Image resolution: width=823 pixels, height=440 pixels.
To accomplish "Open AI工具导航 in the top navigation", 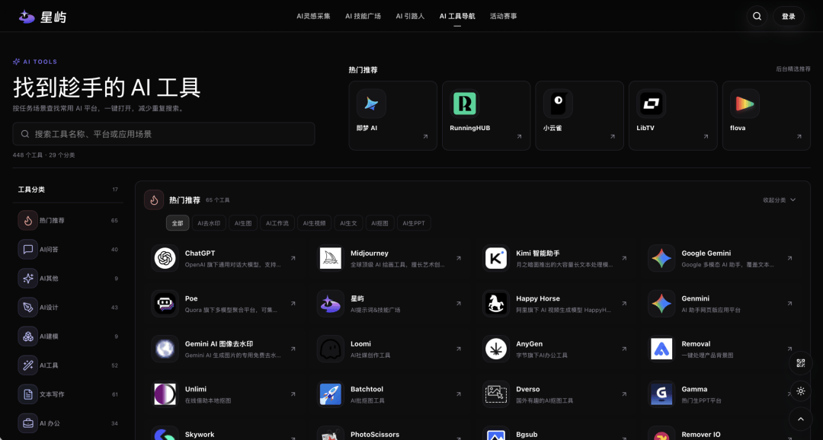I will click(x=457, y=16).
